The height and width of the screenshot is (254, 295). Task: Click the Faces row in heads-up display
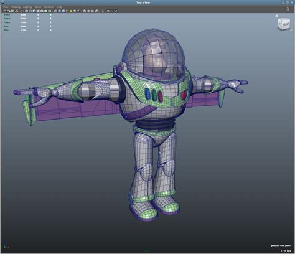(27, 22)
